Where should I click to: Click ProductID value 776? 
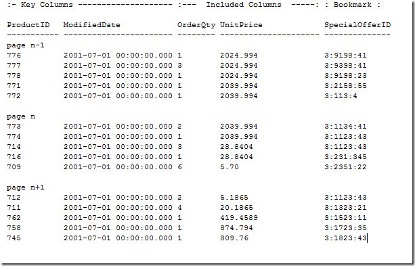click(14, 56)
